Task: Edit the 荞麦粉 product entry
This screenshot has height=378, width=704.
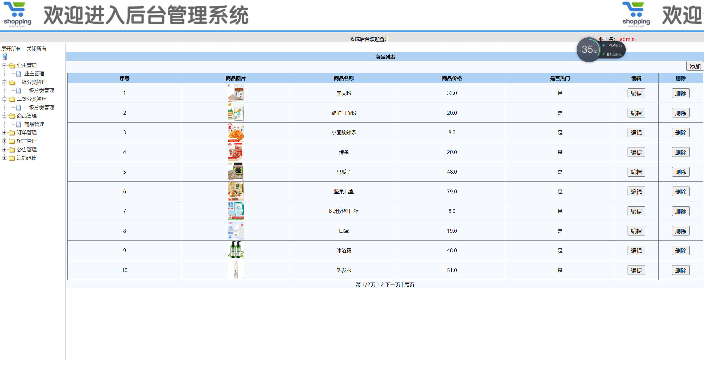Action: point(636,93)
